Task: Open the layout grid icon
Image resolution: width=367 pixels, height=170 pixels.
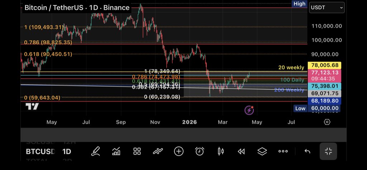Action: coord(137,151)
